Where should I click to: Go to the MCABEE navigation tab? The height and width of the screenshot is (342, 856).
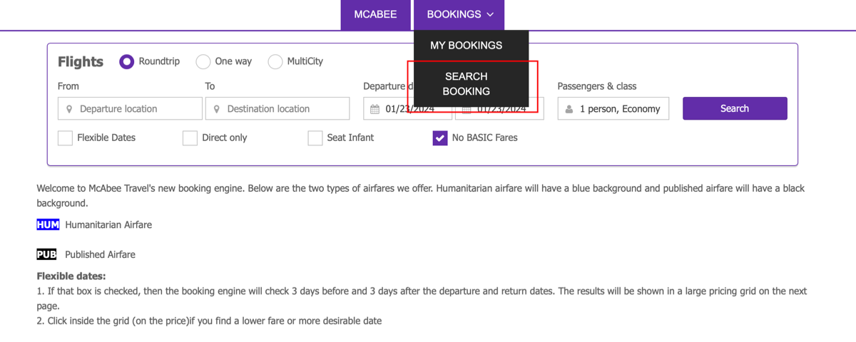(375, 14)
